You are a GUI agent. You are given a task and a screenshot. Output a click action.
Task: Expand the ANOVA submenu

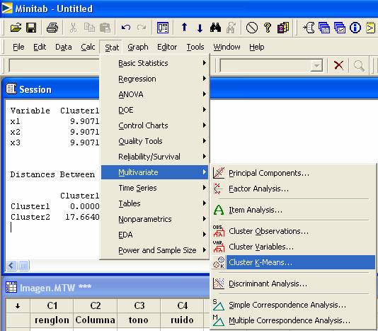pos(154,94)
